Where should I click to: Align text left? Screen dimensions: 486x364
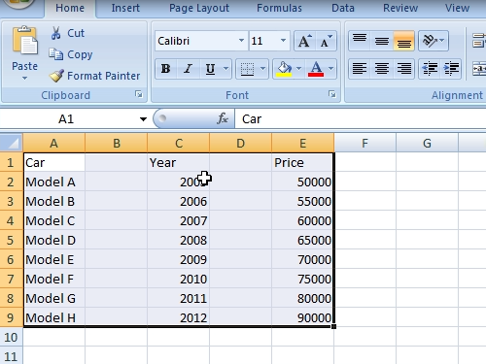pyautogui.click(x=360, y=69)
